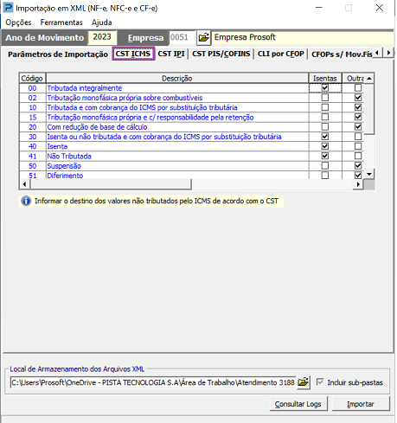Click the blue info icon near Informar
The image size is (397, 423).
pos(26,201)
